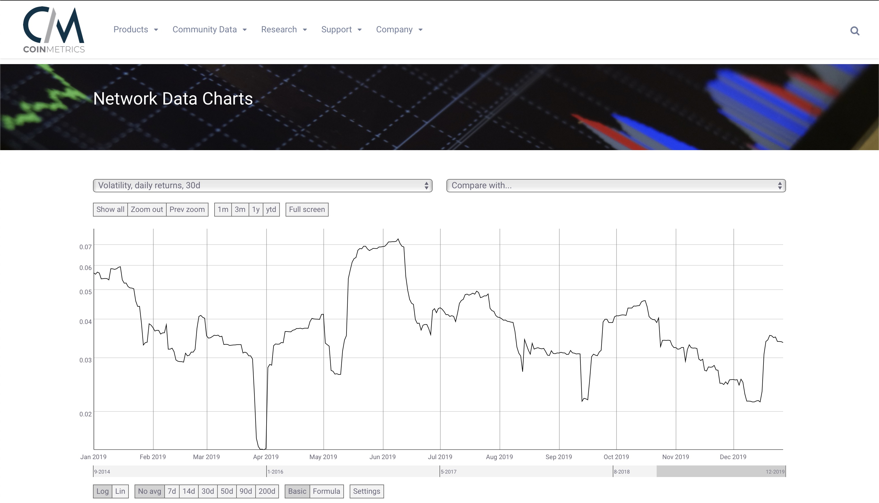Click the 0.07 y-axis label
Image resolution: width=879 pixels, height=503 pixels.
click(85, 247)
